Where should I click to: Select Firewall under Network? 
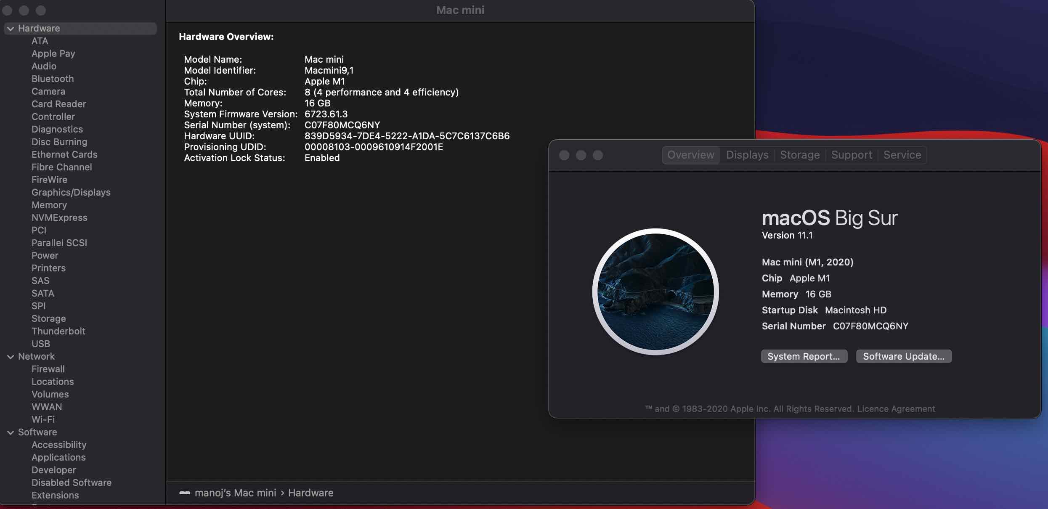click(x=48, y=369)
